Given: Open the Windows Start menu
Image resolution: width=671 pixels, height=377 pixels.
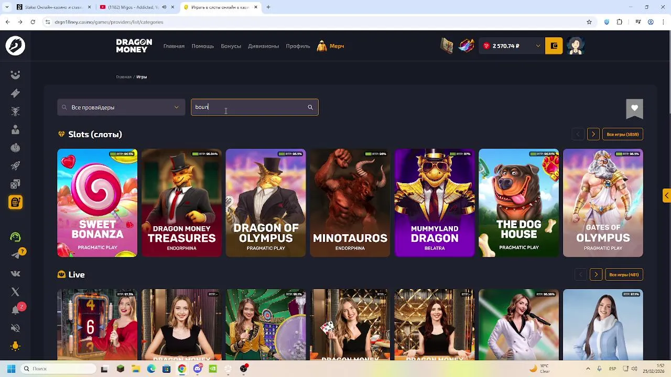Looking at the screenshot, I should click(11, 369).
